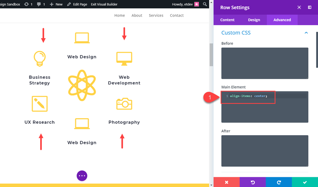Click the purple undo arrow button

[253, 182]
